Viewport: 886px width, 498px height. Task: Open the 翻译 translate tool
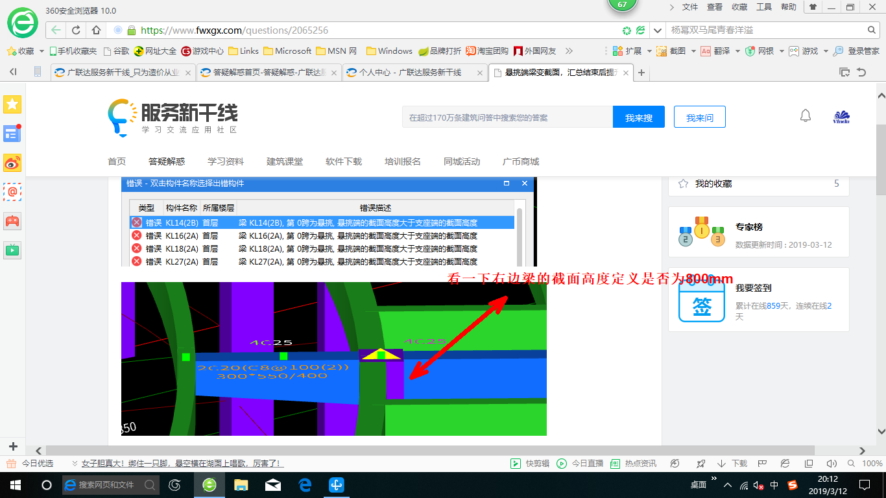(x=715, y=51)
